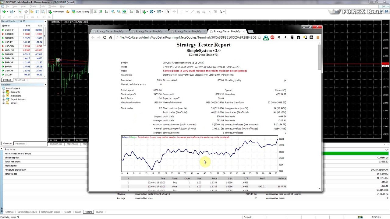Open the arrows objects dropdown

tap(222, 12)
